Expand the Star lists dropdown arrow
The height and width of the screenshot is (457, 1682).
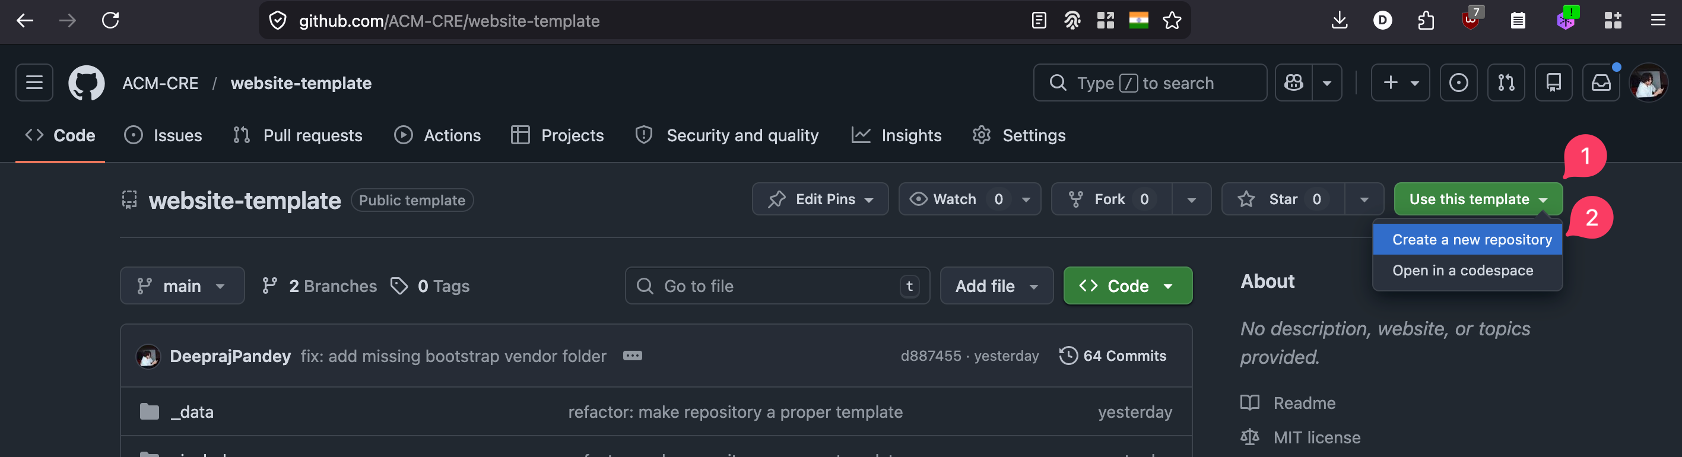(1364, 199)
